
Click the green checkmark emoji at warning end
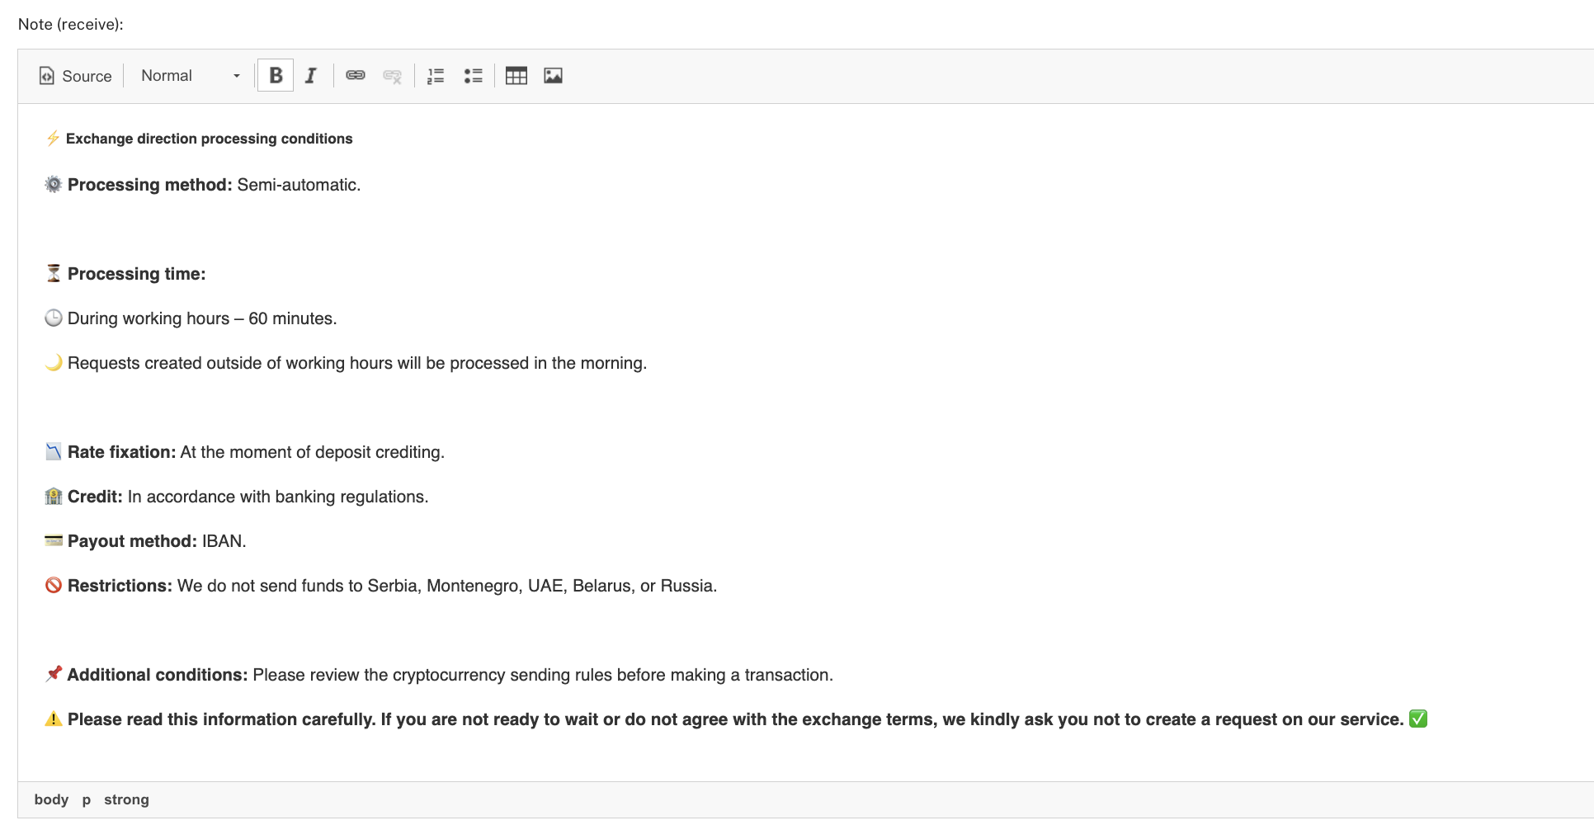(1417, 719)
